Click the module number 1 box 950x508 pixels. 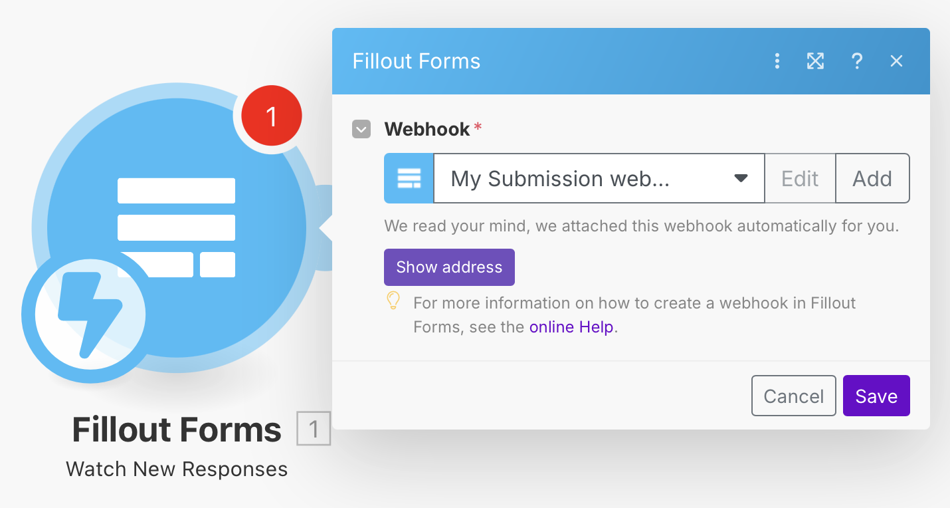click(314, 430)
